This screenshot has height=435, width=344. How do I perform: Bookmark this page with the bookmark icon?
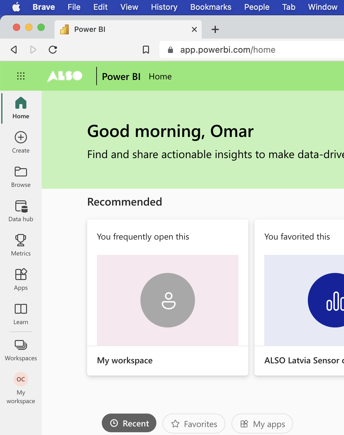click(x=146, y=50)
